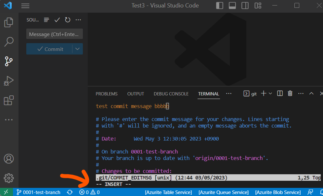Click the Azurite Blob Service status item
This screenshot has height=196, width=323.
278,192
